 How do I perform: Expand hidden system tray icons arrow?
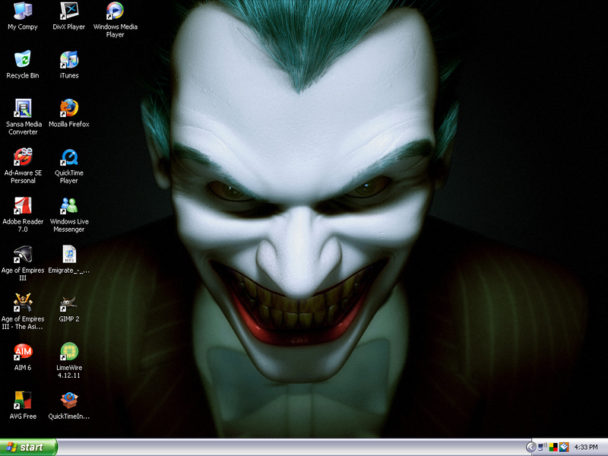click(x=530, y=447)
